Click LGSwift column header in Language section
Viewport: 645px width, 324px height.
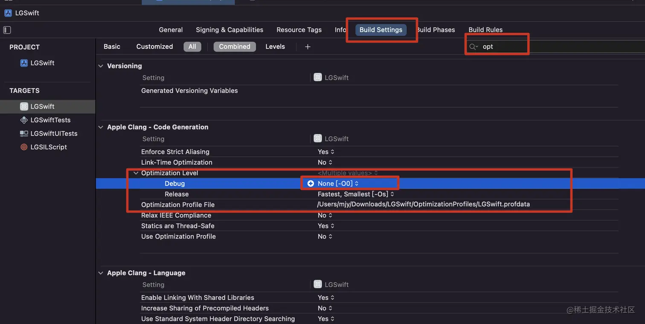point(331,284)
